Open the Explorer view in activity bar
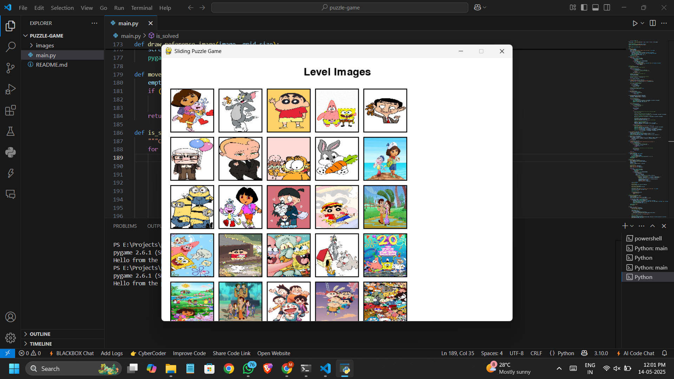Screen dimensions: 674x379 (x=11, y=26)
